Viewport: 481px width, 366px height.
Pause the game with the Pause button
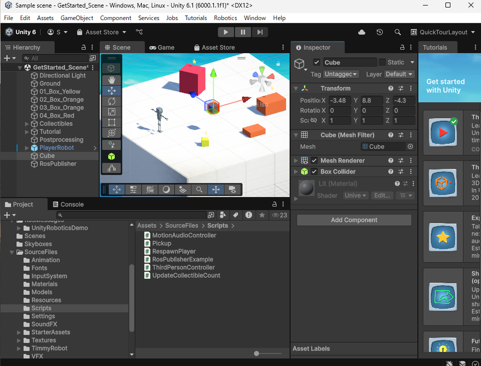(243, 32)
